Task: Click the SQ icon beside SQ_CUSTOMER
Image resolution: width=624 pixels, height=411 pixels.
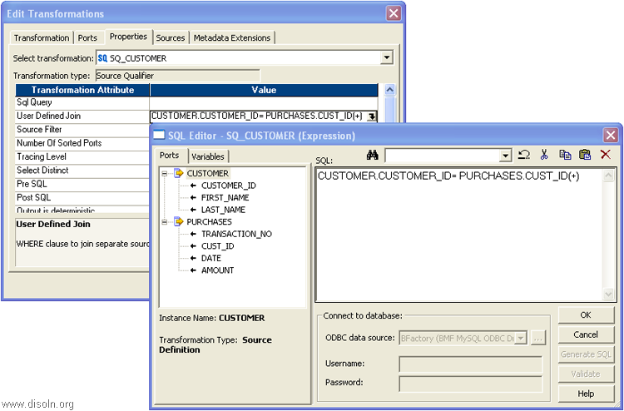Action: pyautogui.click(x=102, y=58)
